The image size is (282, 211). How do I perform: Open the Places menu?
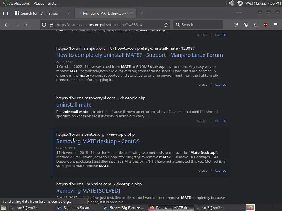[39, 3]
